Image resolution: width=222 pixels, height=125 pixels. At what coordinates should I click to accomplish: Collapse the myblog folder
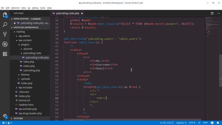(14, 32)
